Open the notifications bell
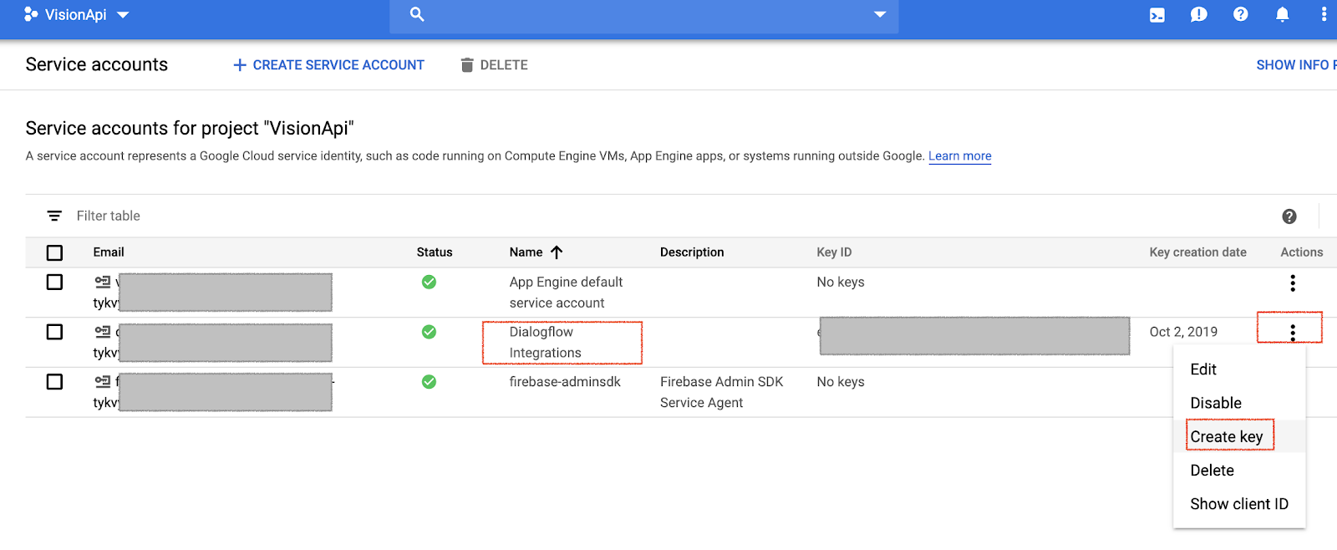This screenshot has width=1337, height=550. click(1282, 15)
